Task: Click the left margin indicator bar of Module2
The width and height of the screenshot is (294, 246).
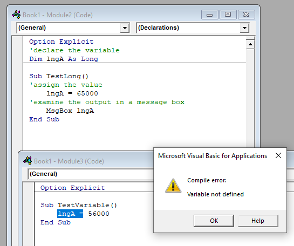Action: [x=17, y=93]
